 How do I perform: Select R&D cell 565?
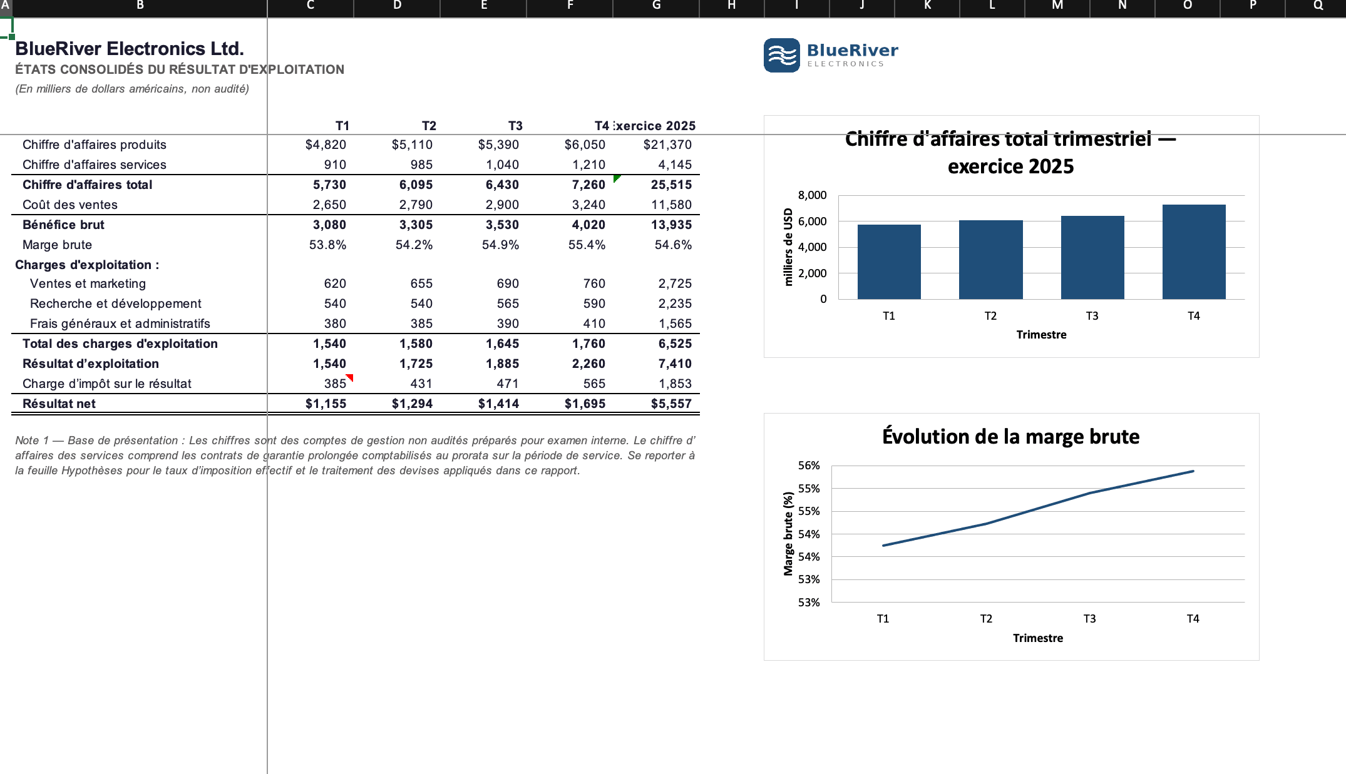coord(483,303)
